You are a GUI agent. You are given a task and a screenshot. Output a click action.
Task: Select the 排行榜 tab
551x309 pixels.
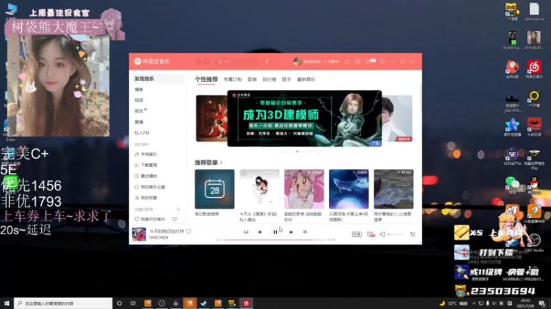pyautogui.click(x=269, y=80)
